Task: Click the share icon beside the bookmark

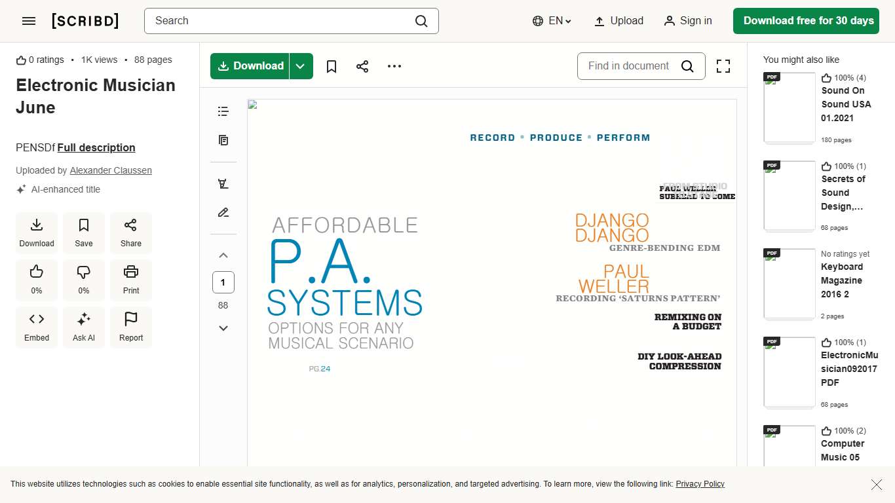Action: (362, 66)
